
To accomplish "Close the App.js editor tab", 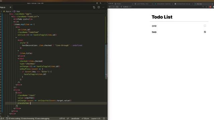I will click(x=10, y=7).
